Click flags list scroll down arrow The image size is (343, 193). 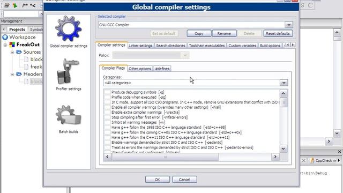[x=284, y=149]
